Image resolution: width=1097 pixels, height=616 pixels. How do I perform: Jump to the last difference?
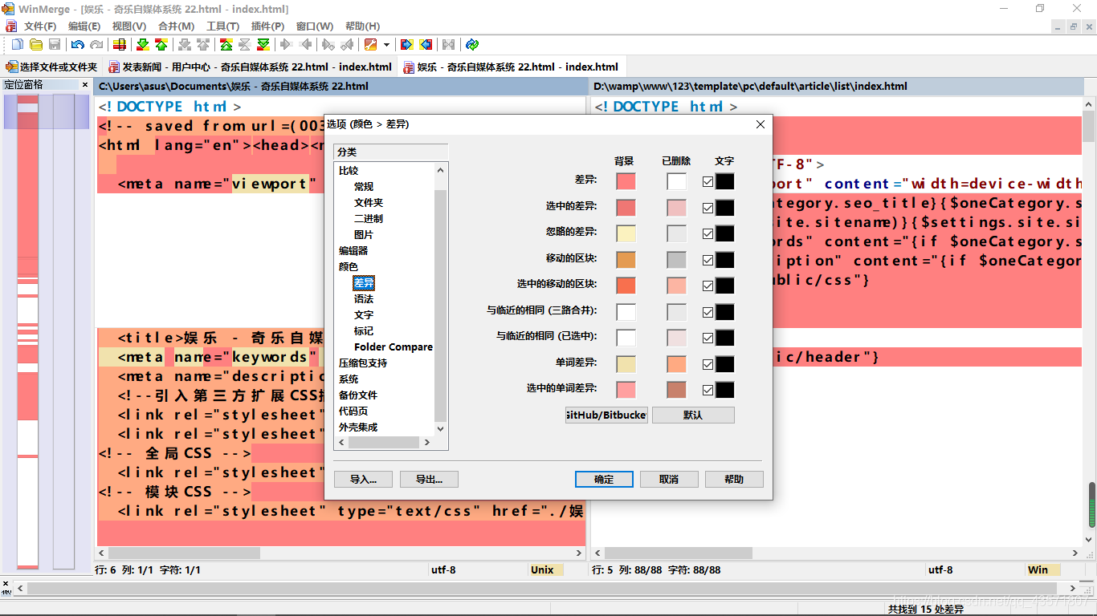tap(263, 45)
